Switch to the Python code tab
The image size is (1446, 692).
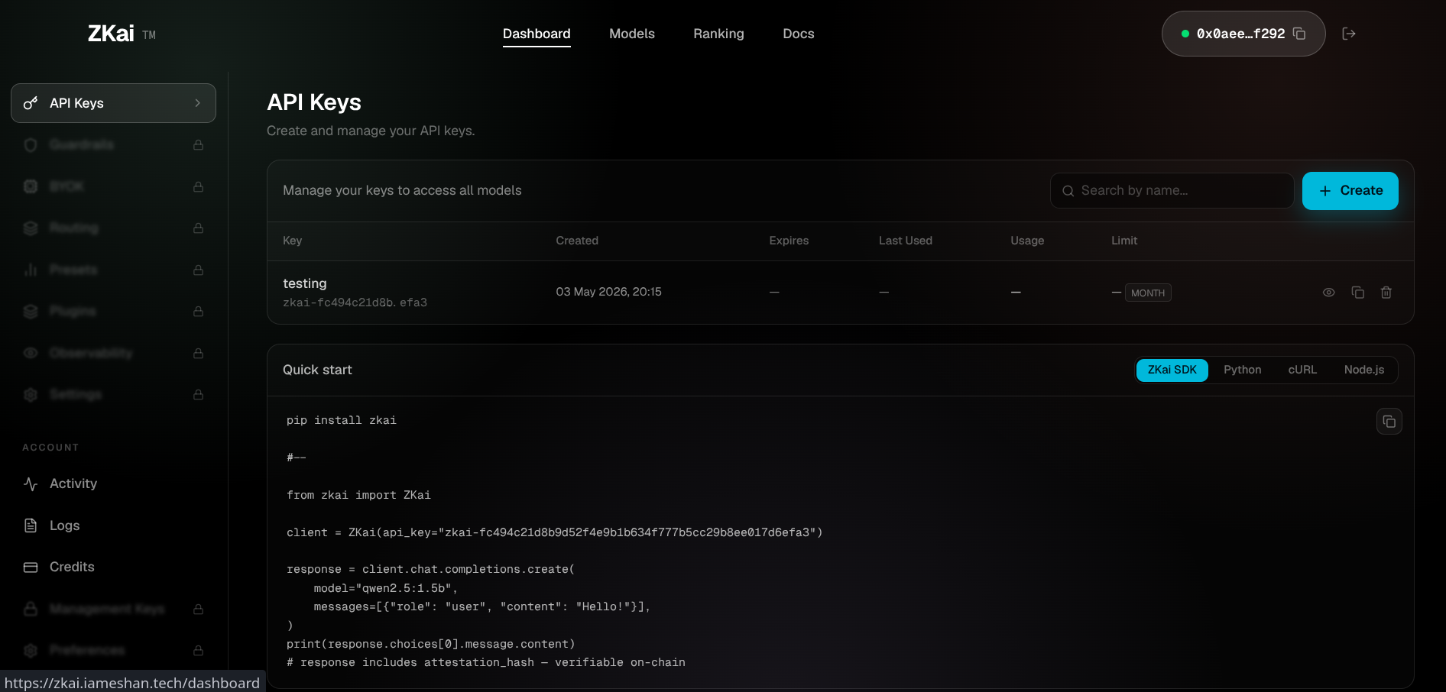coord(1243,370)
